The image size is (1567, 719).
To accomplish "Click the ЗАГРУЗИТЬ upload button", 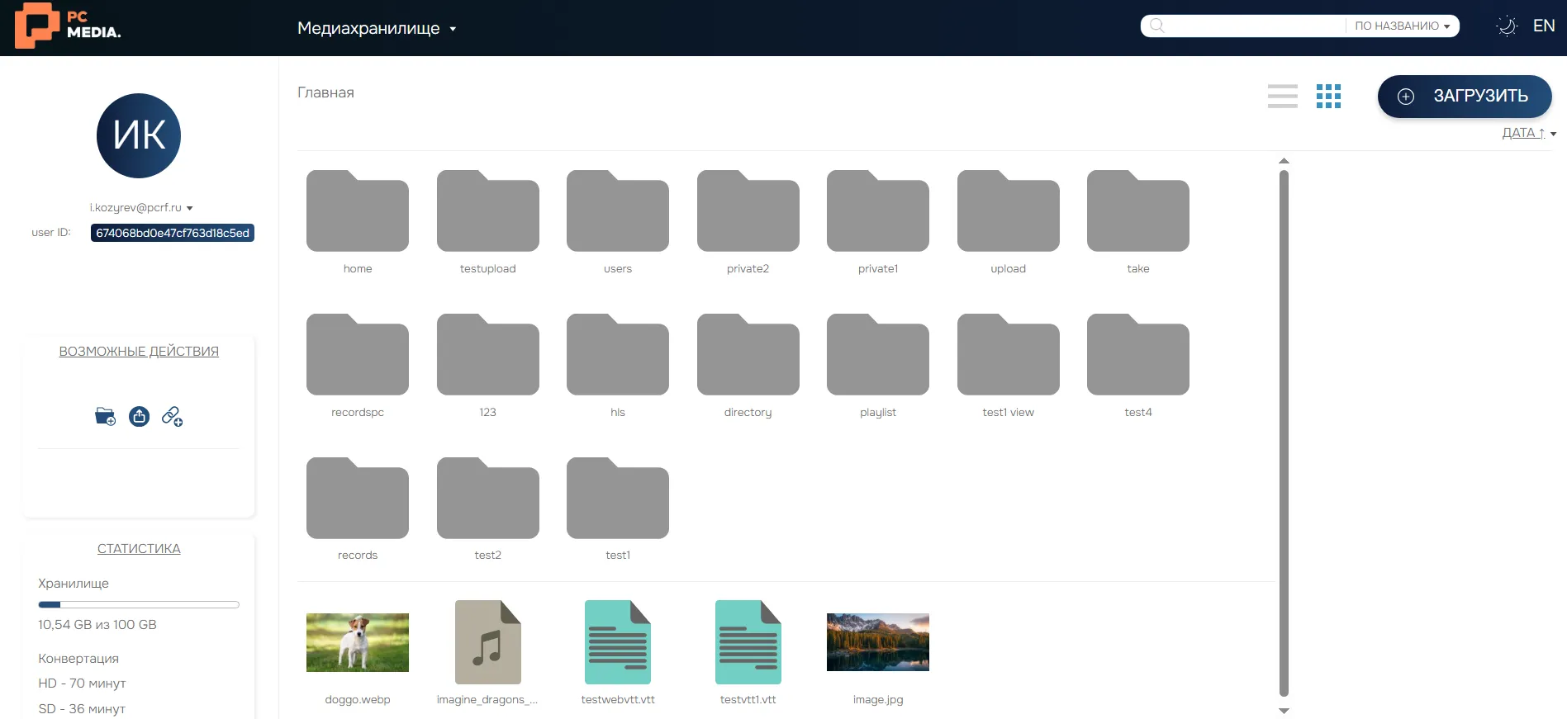I will pos(1465,96).
